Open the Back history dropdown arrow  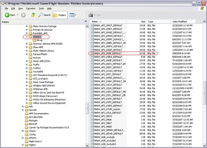(18, 15)
